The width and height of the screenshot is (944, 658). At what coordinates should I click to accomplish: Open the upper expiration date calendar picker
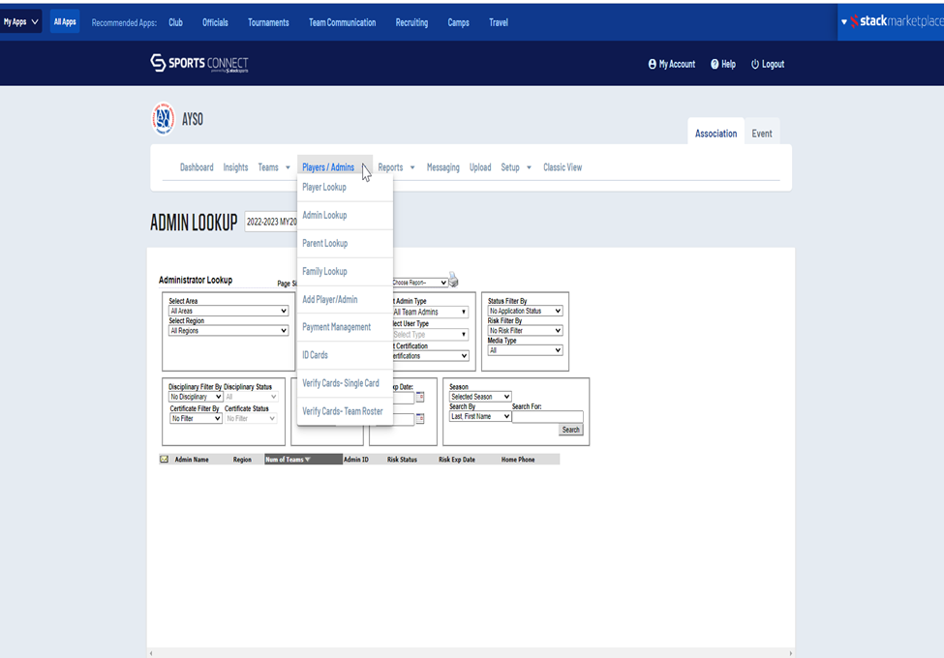coord(420,397)
